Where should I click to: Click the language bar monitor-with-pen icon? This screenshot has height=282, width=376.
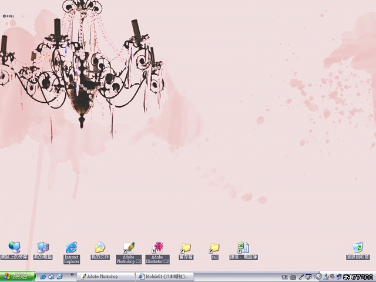pyautogui.click(x=308, y=277)
